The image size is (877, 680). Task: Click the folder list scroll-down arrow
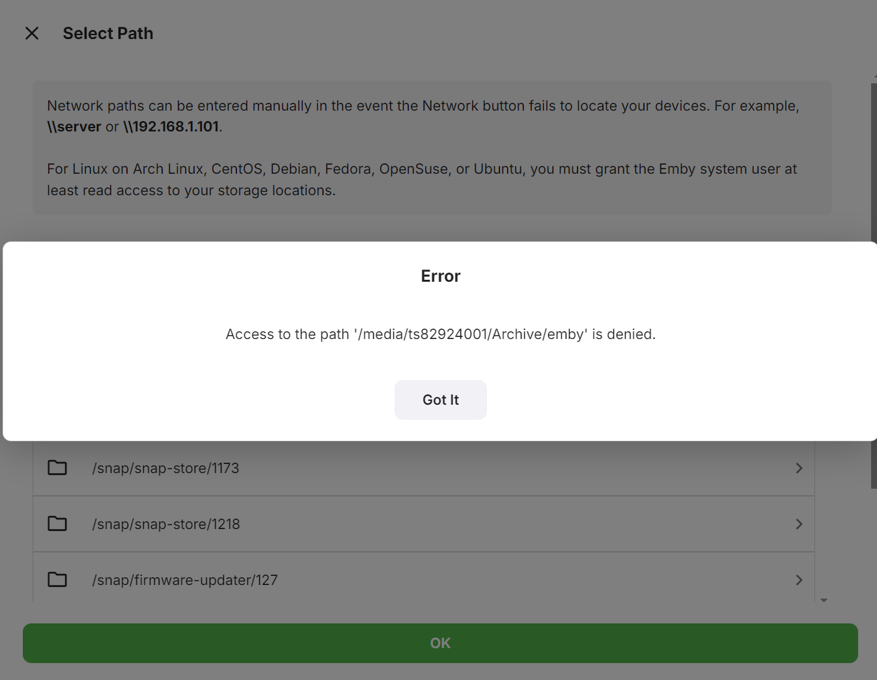pyautogui.click(x=824, y=601)
